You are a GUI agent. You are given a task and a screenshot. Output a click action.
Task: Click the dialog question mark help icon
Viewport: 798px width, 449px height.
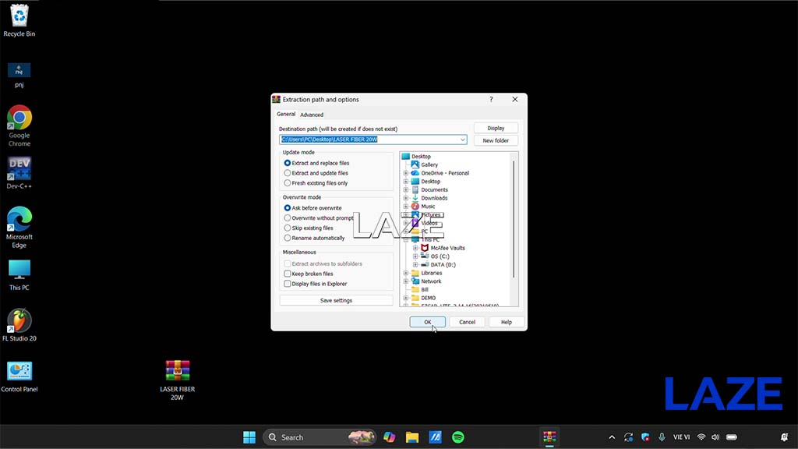pyautogui.click(x=491, y=99)
